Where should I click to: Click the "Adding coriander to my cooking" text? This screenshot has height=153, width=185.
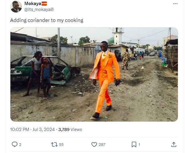pos(47,20)
